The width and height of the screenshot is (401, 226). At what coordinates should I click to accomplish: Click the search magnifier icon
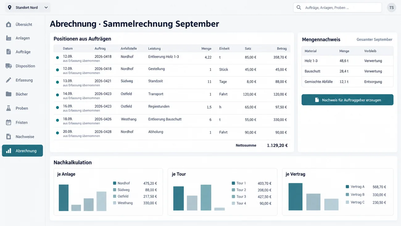point(299,7)
